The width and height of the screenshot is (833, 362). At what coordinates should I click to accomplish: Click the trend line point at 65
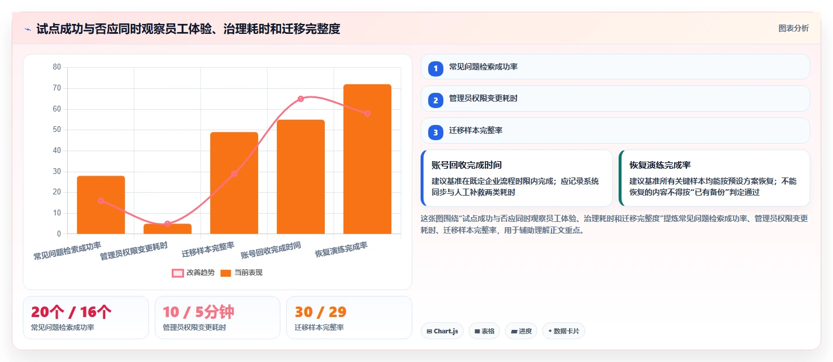coord(301,99)
